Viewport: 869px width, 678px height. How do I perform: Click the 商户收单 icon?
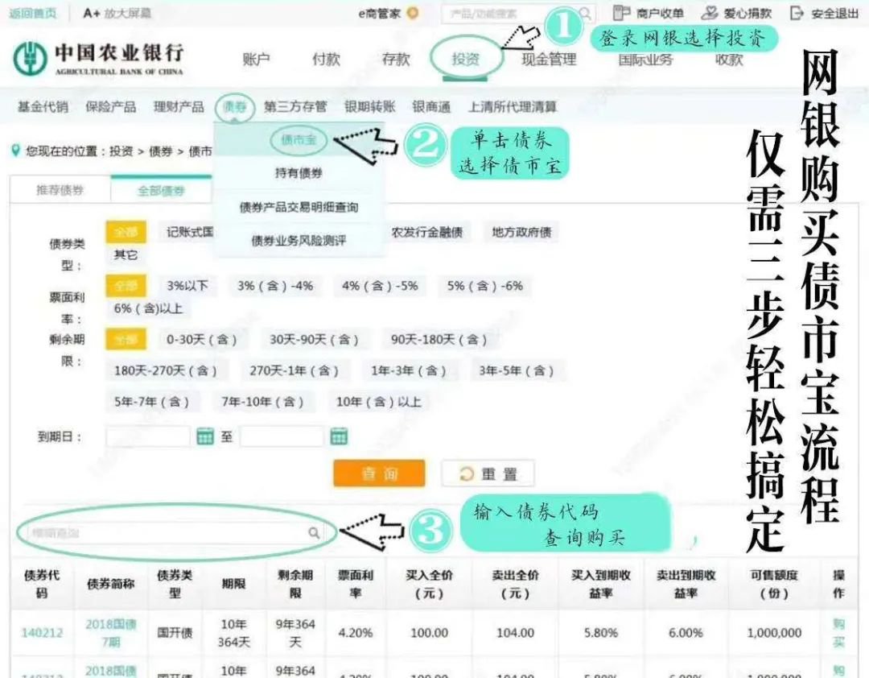pyautogui.click(x=620, y=13)
